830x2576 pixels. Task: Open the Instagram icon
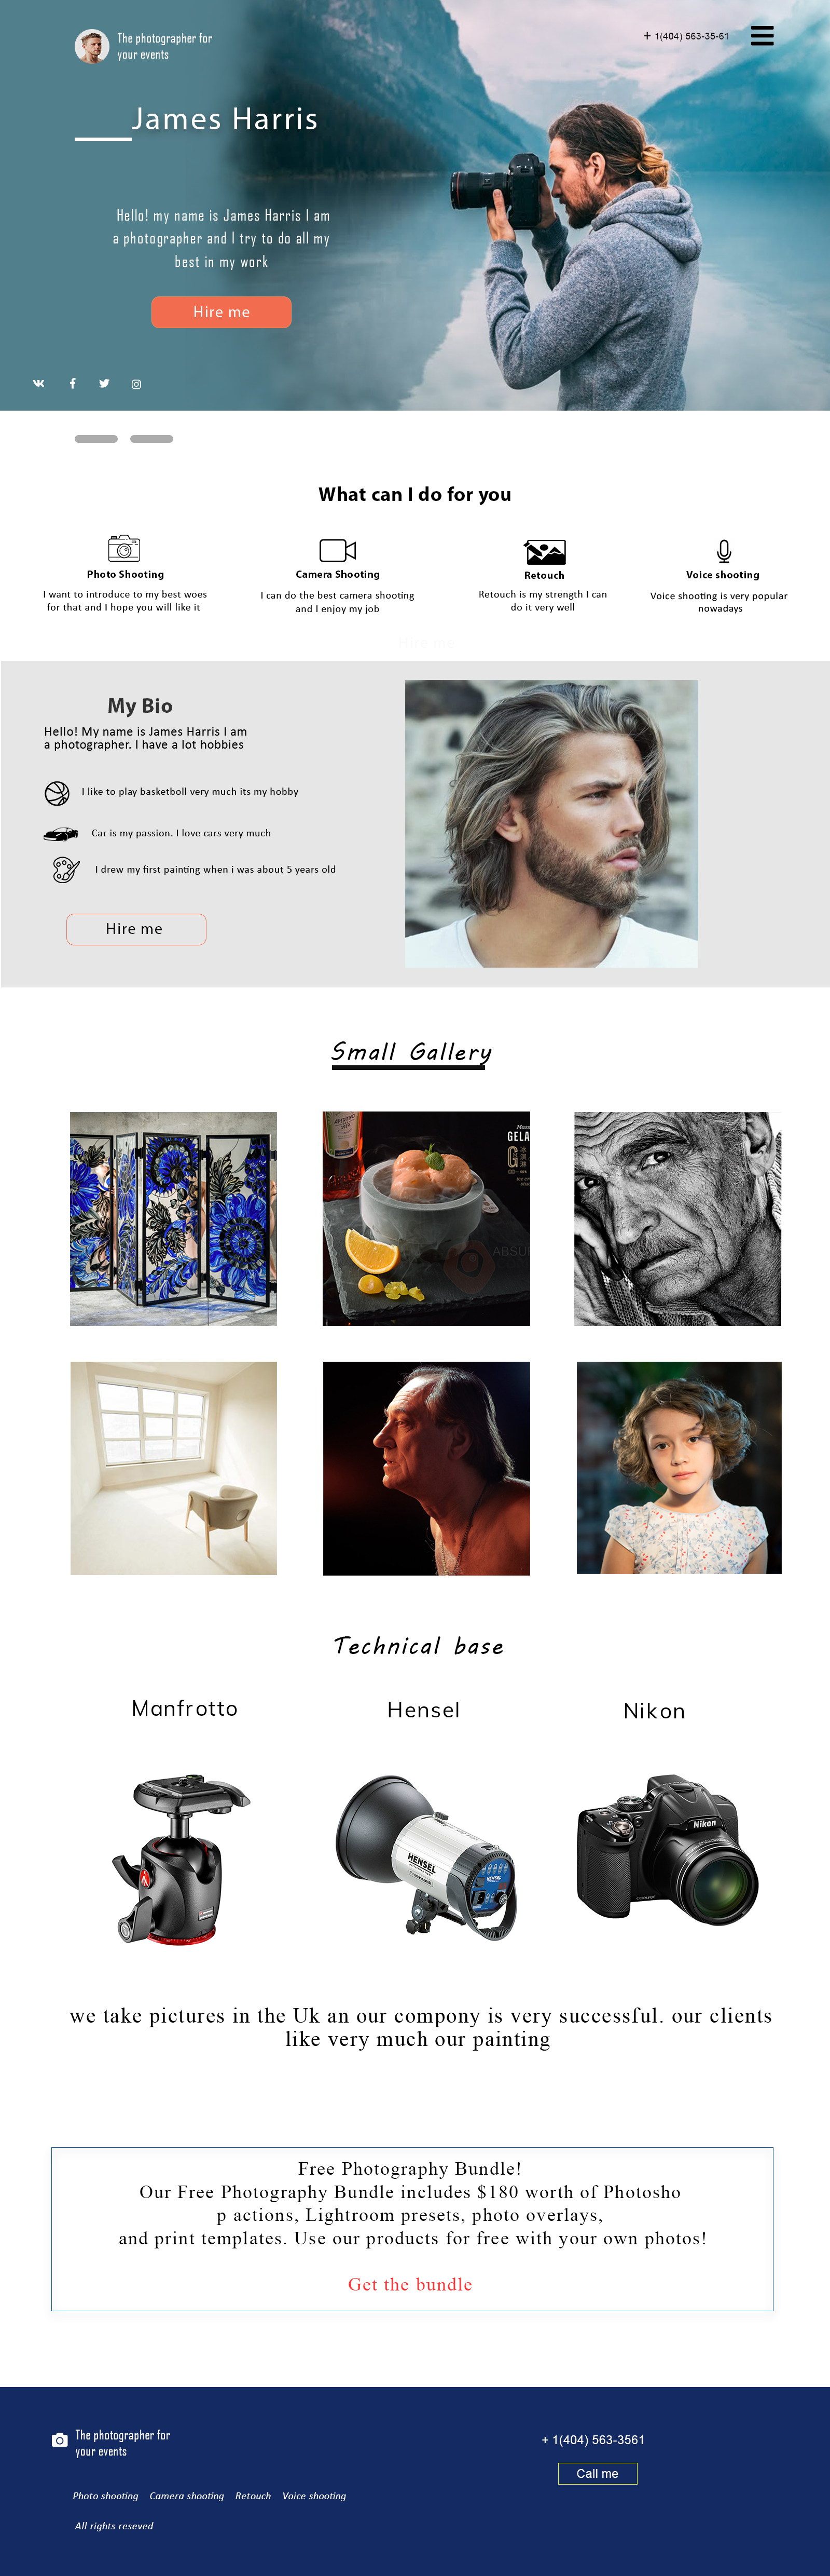[137, 384]
